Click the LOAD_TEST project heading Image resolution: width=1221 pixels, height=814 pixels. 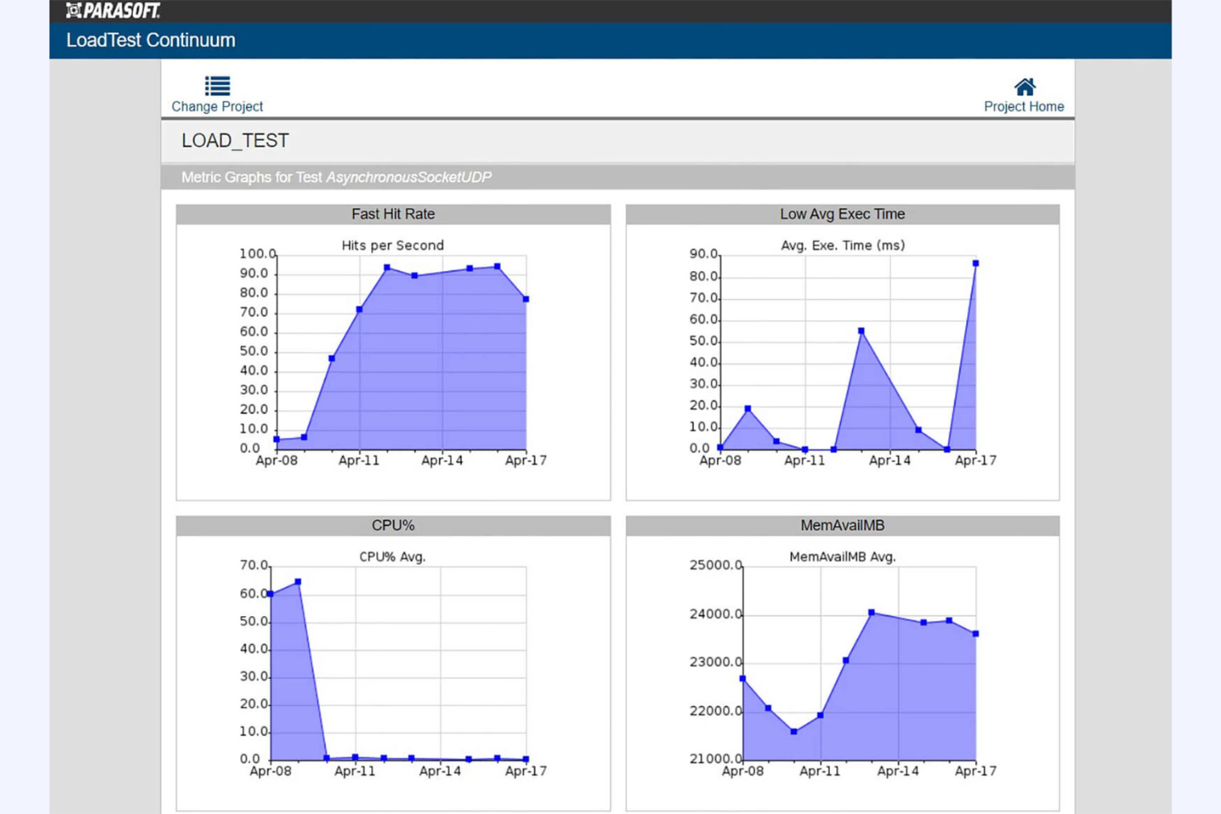[x=233, y=140]
